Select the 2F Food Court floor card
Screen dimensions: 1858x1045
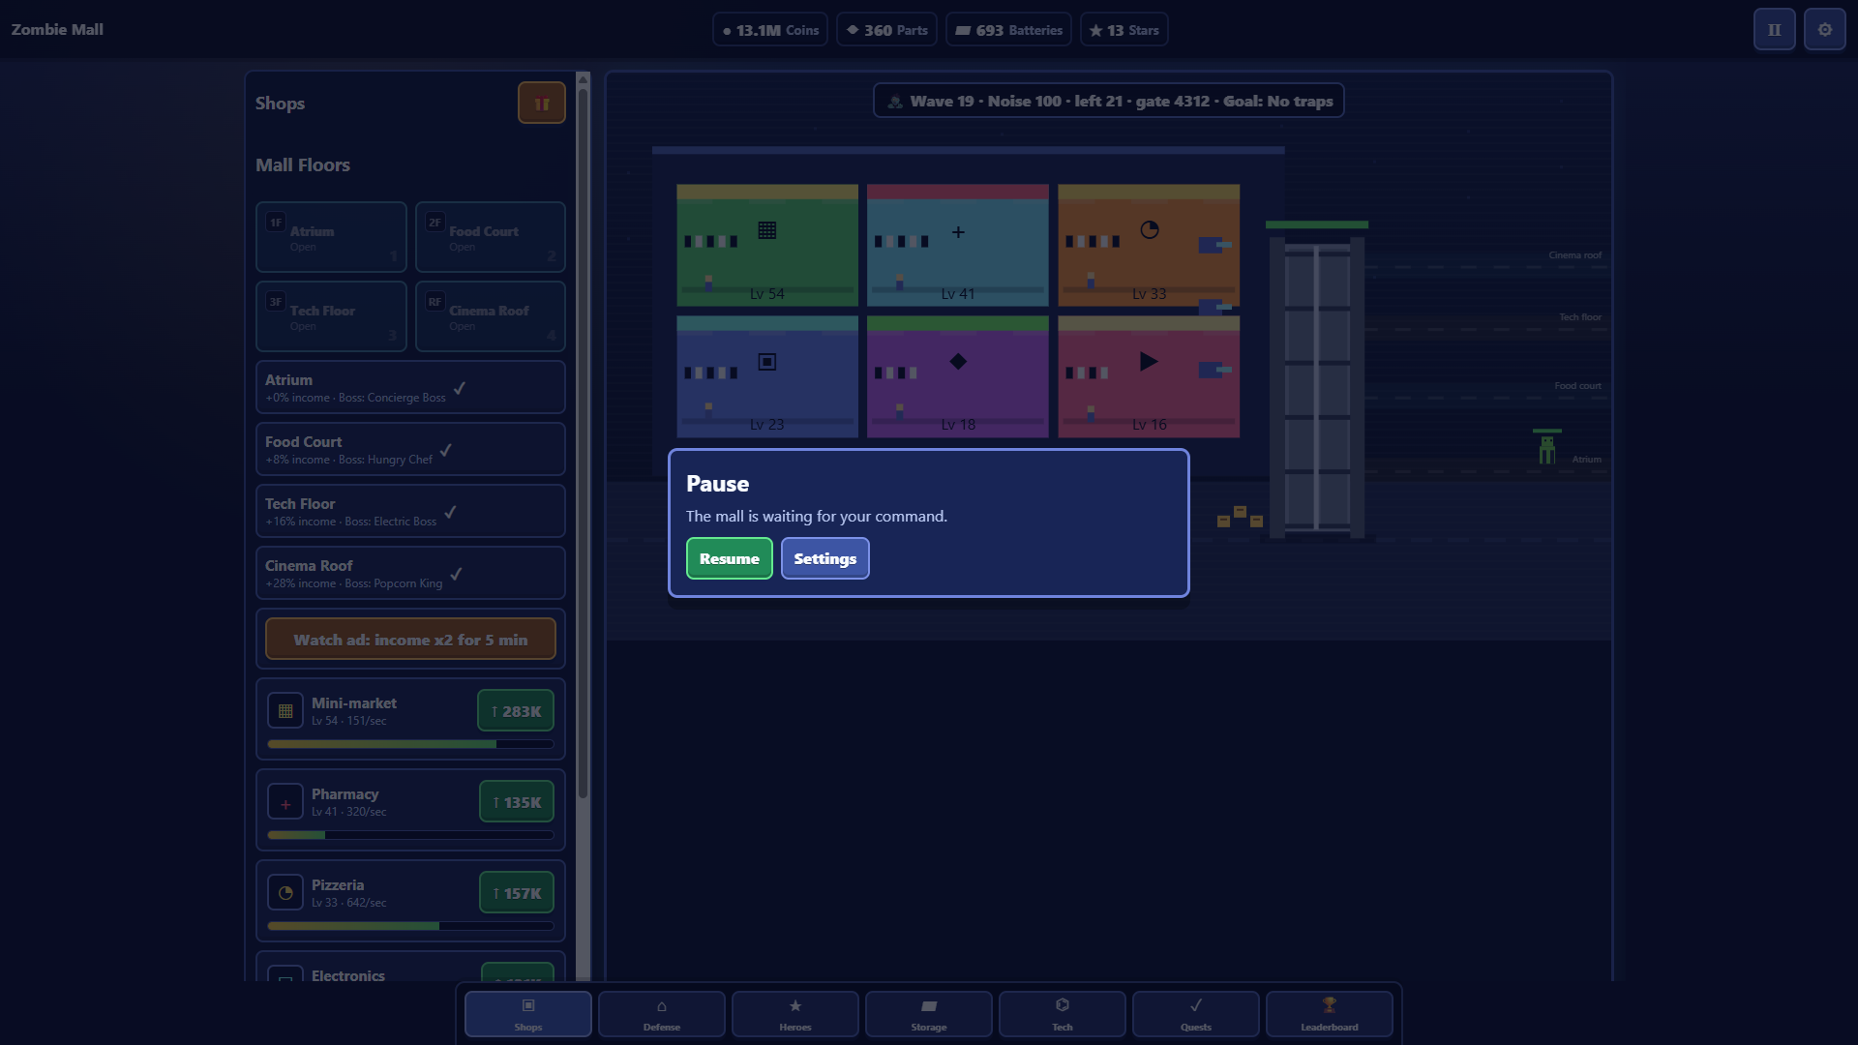tap(491, 237)
